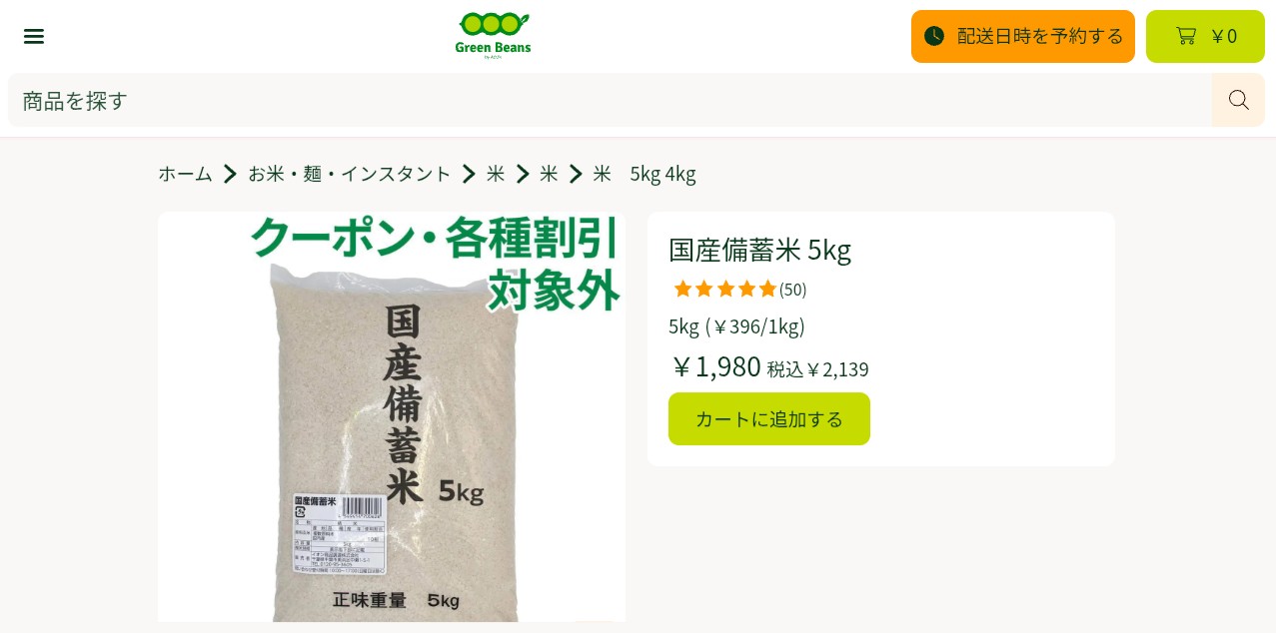The height and width of the screenshot is (633, 1276).
Task: Click the search magnifier icon
Action: point(1239,100)
